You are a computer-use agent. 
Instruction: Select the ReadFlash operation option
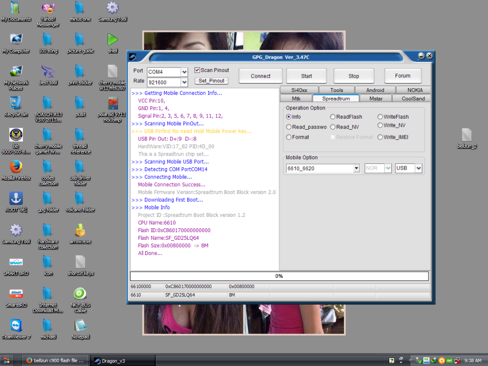pos(333,117)
